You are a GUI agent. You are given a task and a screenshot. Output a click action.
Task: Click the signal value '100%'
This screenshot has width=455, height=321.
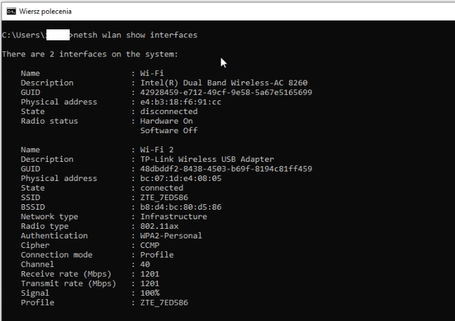click(x=150, y=293)
